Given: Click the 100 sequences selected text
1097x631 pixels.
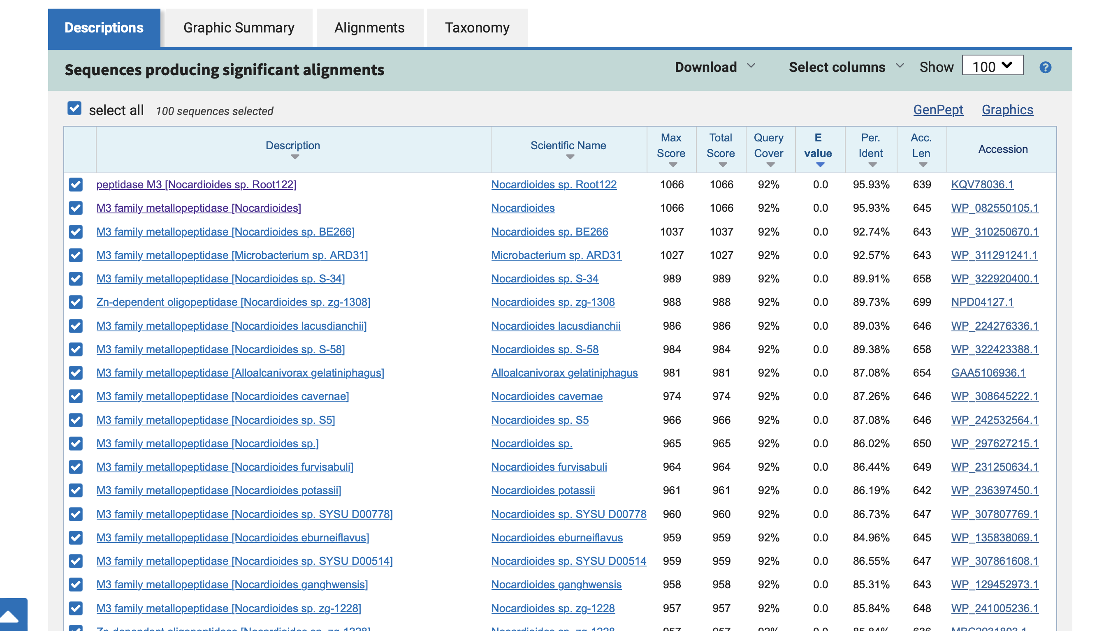Looking at the screenshot, I should click(215, 111).
